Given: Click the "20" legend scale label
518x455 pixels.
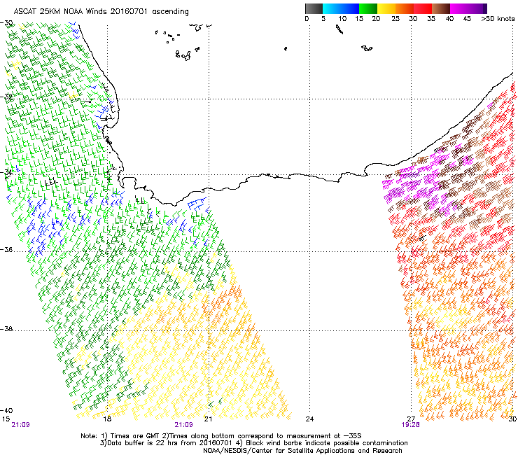Looking at the screenshot, I should (376, 19).
